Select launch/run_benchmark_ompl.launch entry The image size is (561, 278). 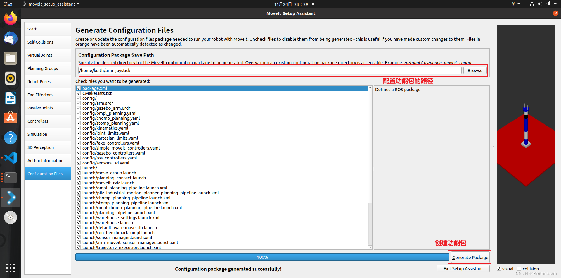point(118,233)
